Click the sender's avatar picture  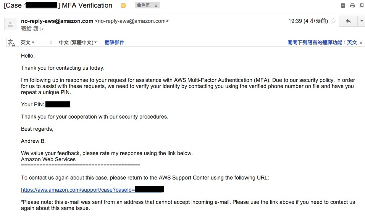[x=10, y=24]
